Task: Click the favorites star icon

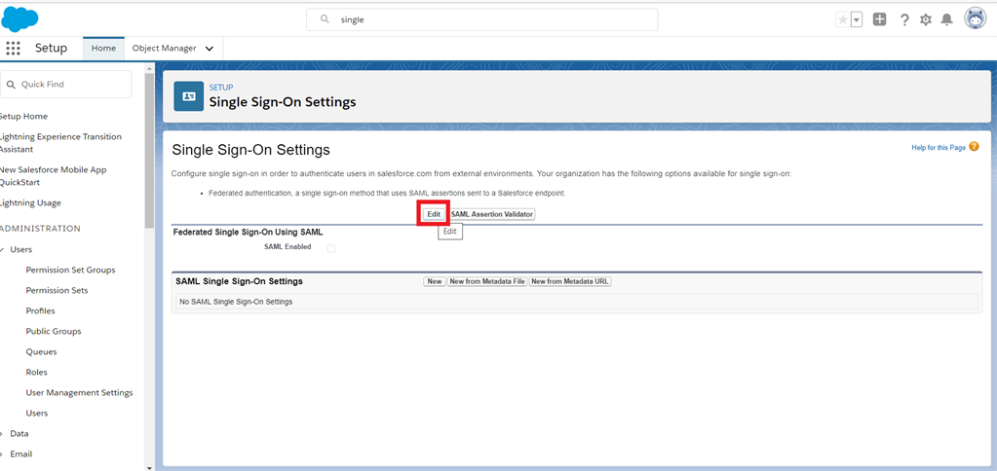Action: click(x=842, y=19)
